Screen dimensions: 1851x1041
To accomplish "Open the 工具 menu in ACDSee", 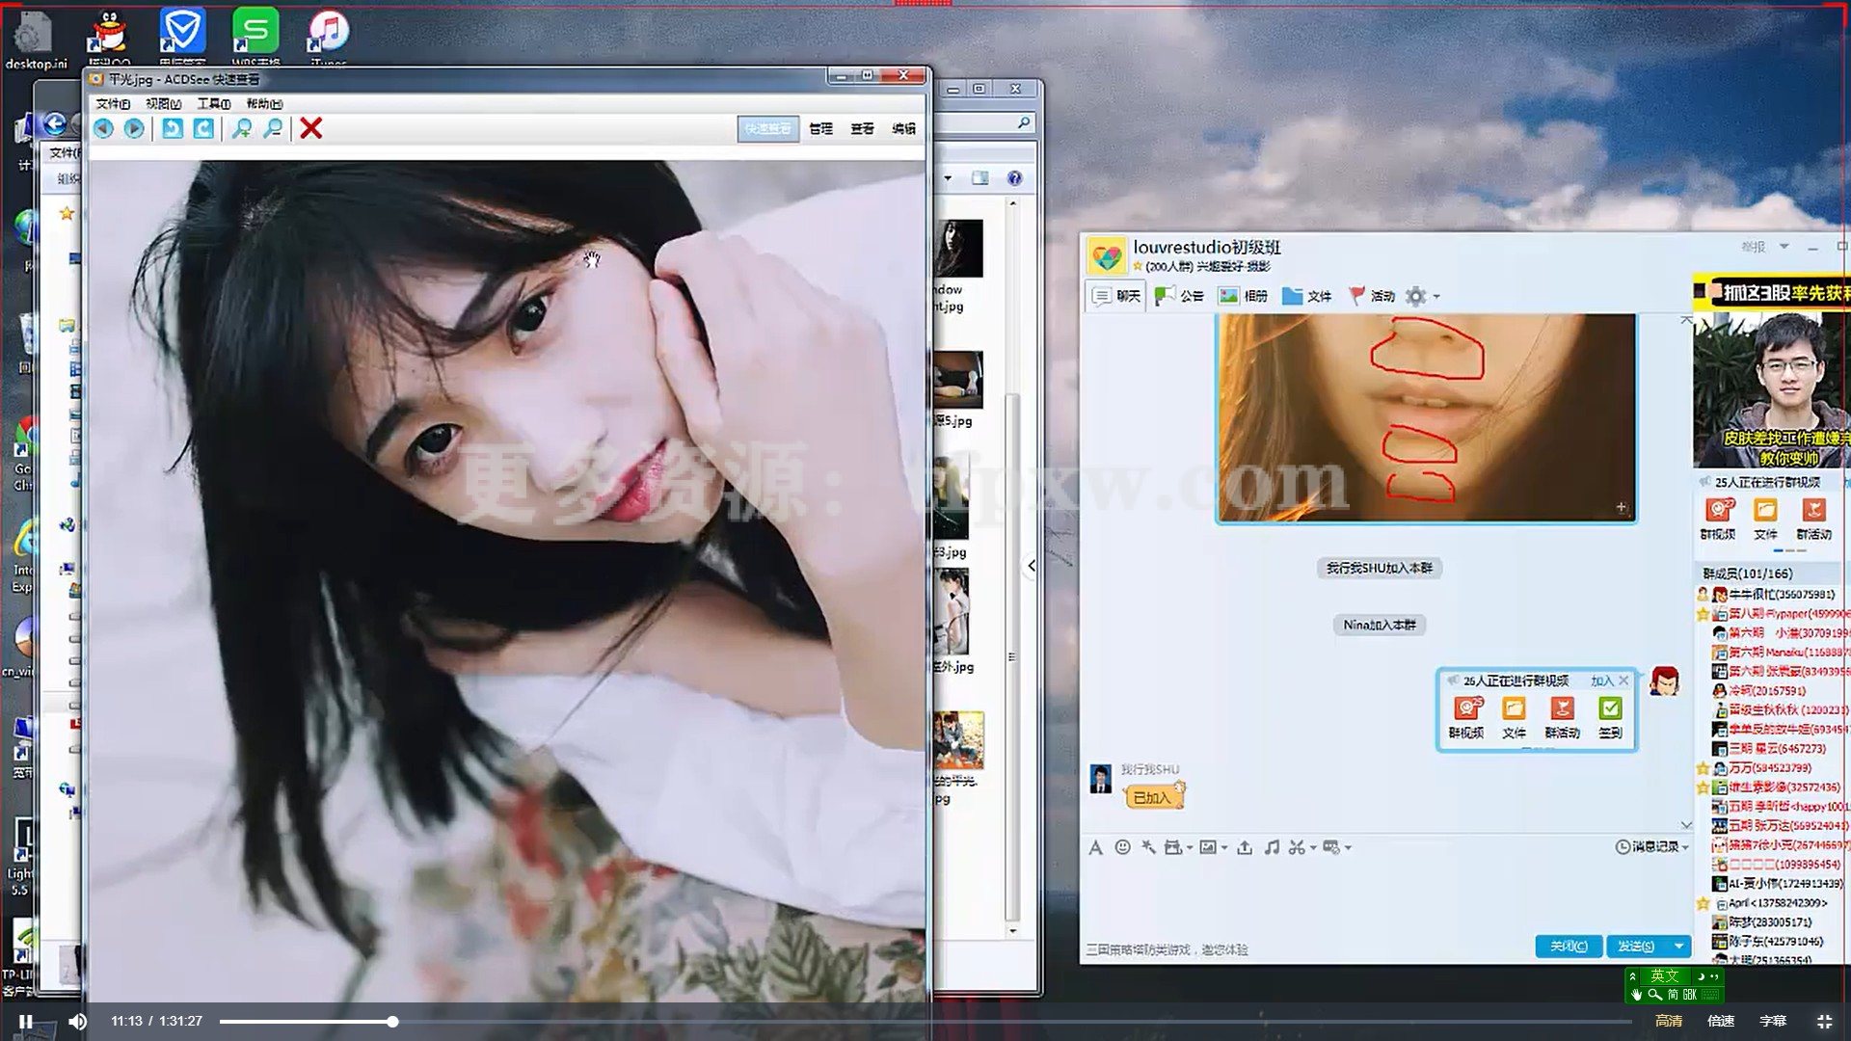I will coord(213,103).
